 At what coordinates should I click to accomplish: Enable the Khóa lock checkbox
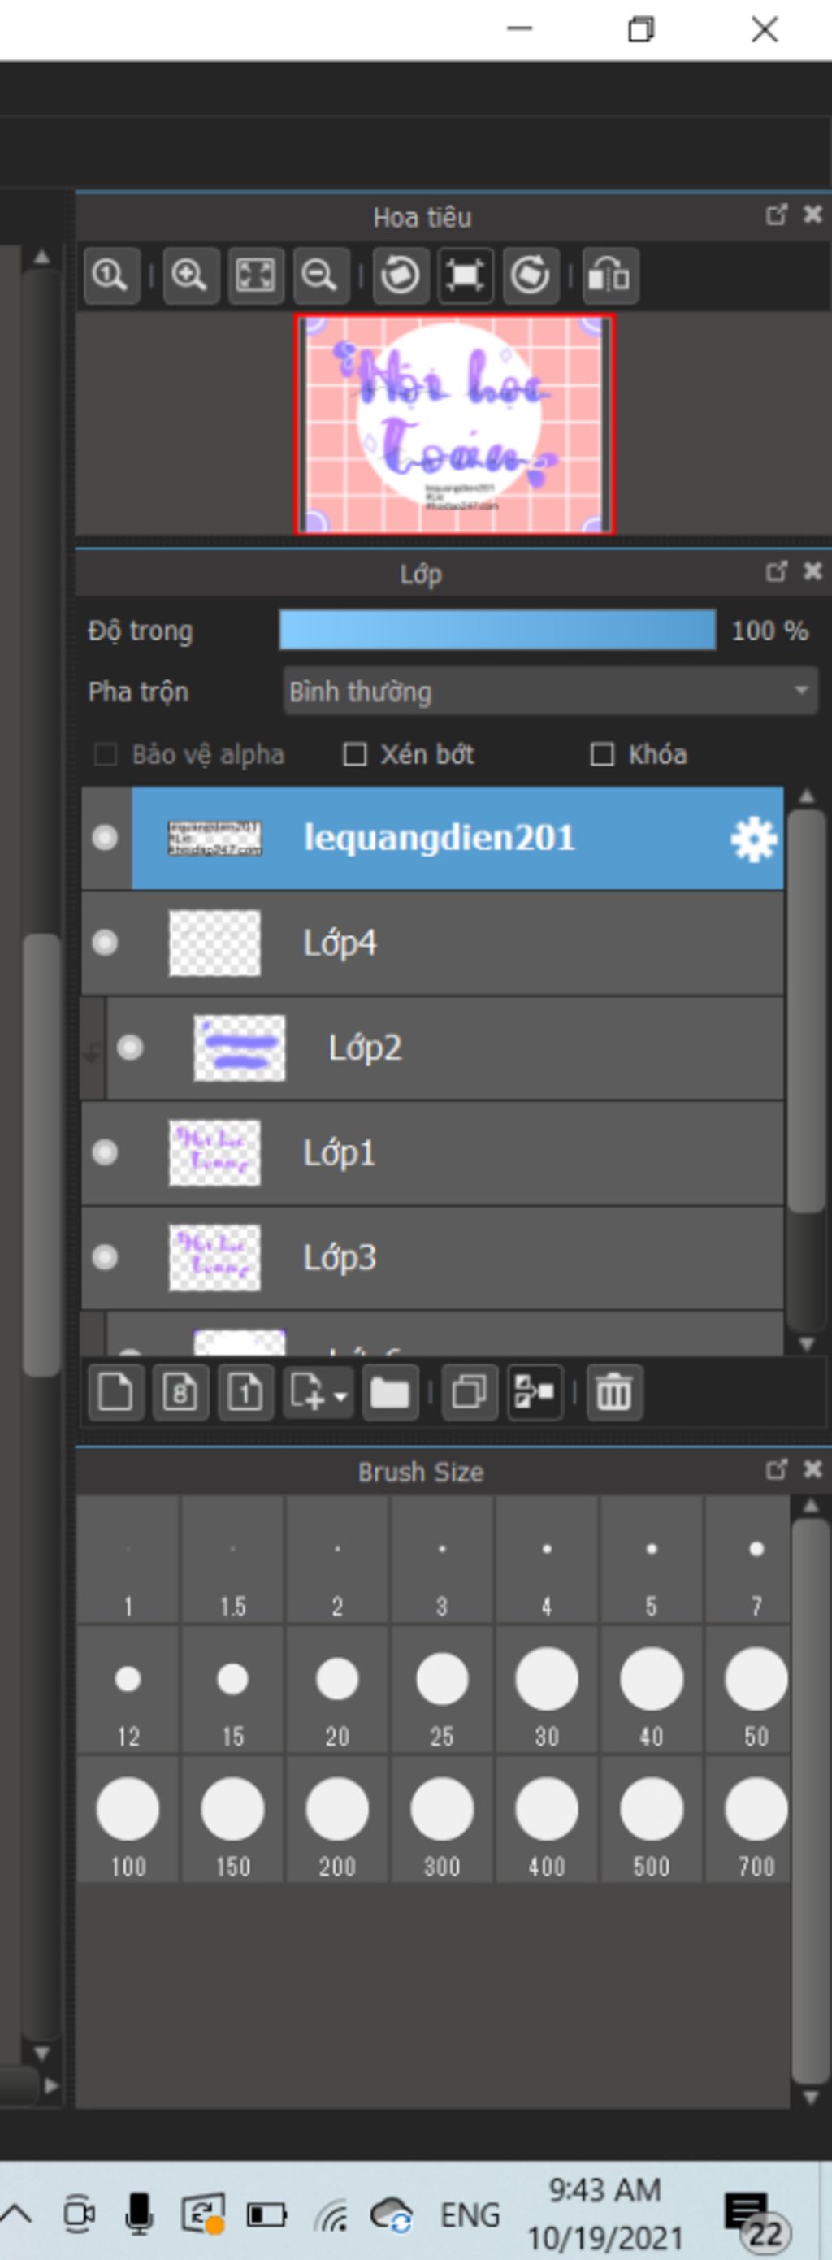602,754
